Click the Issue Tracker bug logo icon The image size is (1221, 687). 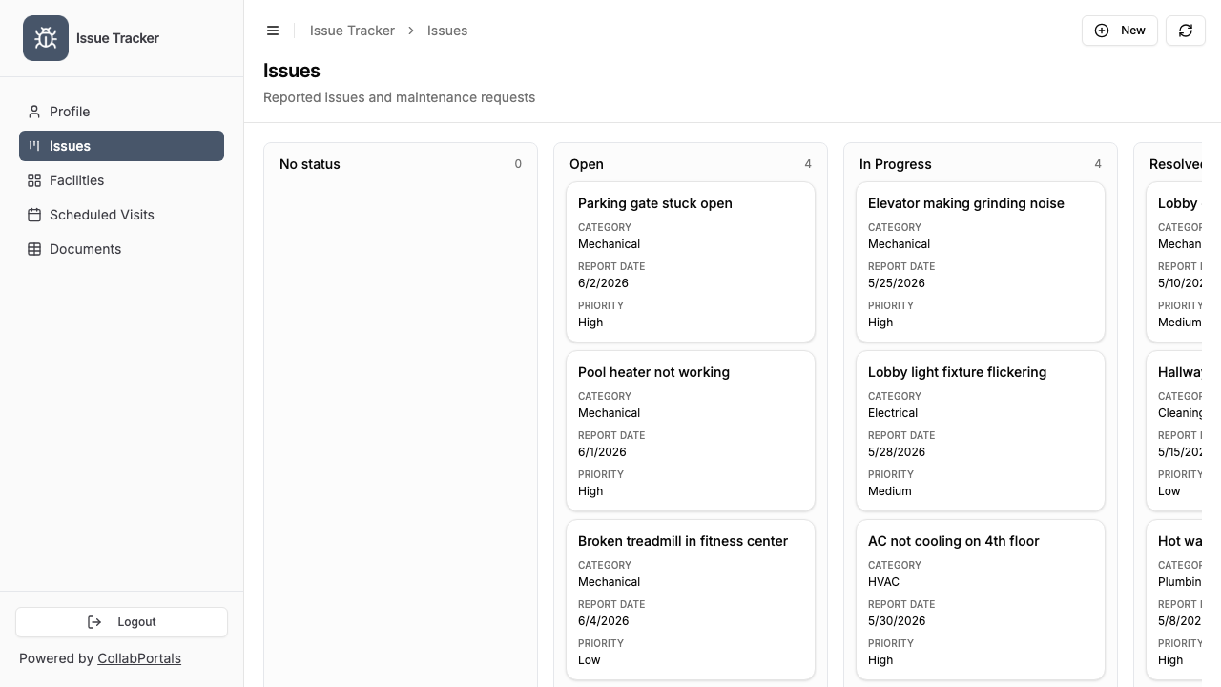(46, 38)
